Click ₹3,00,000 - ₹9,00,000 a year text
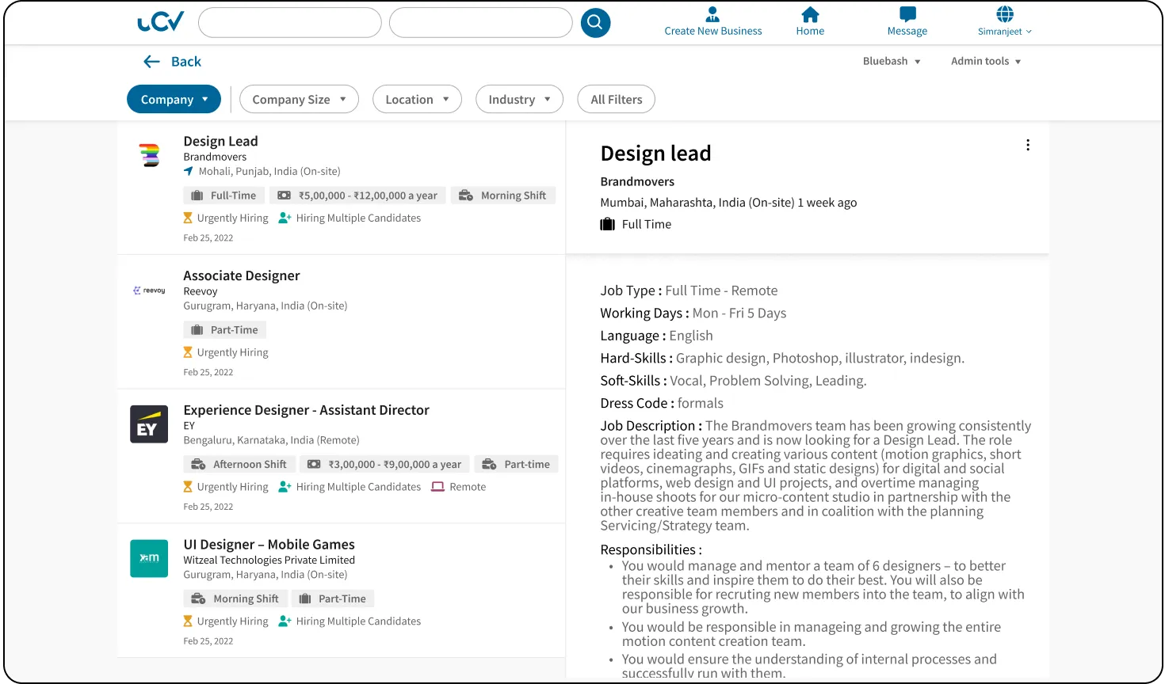Screen dimensions: 1165x684 pyautogui.click(x=395, y=465)
